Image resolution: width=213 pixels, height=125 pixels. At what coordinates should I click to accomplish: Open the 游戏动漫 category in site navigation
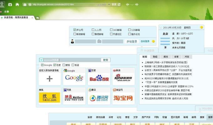click(x=100, y=117)
